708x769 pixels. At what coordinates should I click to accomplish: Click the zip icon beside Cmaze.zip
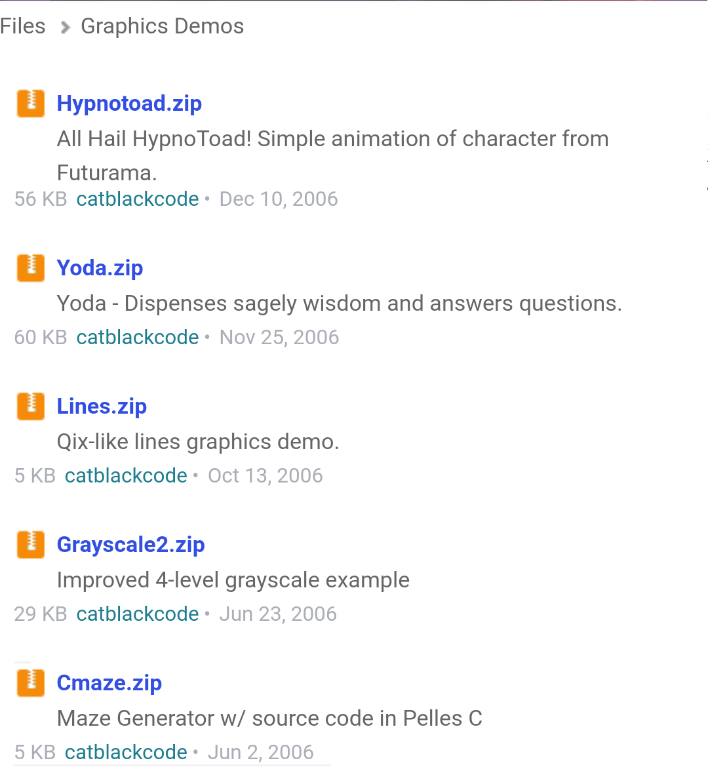[31, 682]
